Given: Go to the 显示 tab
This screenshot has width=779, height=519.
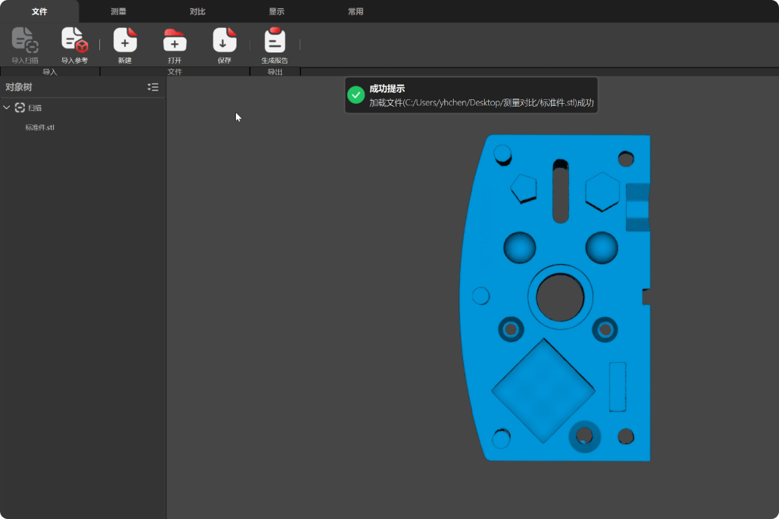Looking at the screenshot, I should (x=276, y=11).
